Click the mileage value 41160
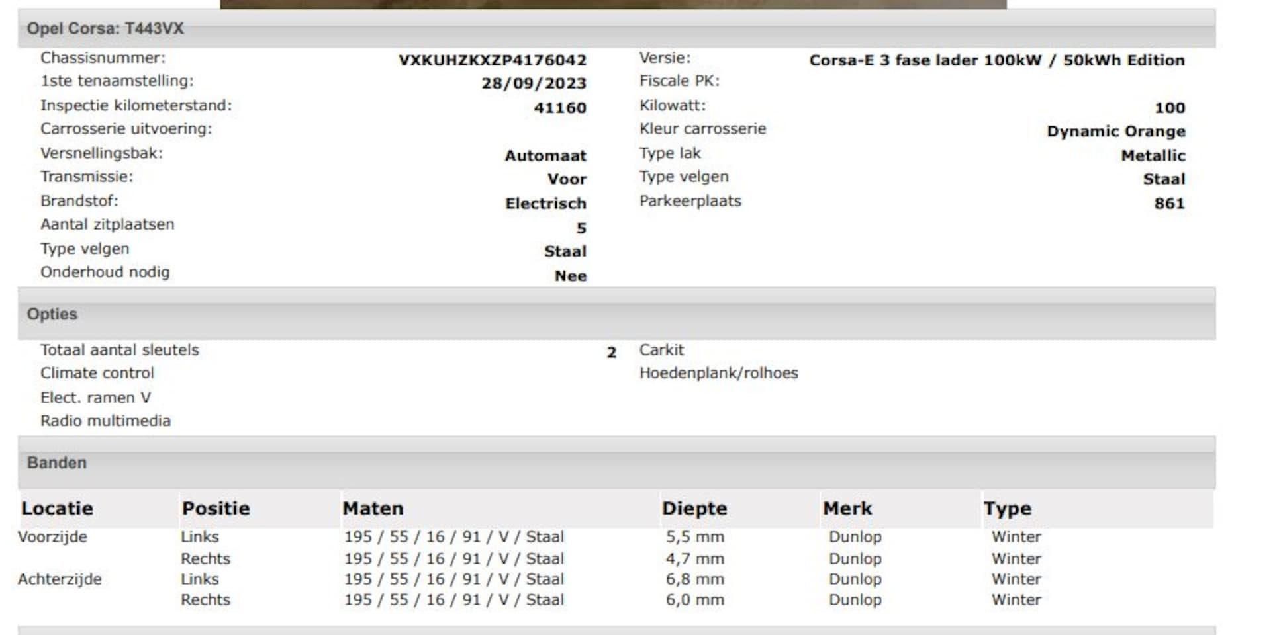This screenshot has width=1279, height=635. click(560, 108)
